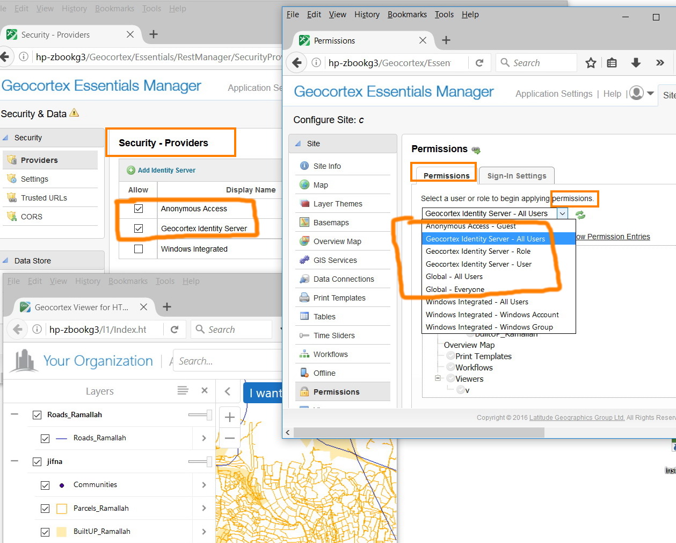Toggle Communities layer checkbox
Viewport: 676px width, 543px height.
[x=45, y=485]
